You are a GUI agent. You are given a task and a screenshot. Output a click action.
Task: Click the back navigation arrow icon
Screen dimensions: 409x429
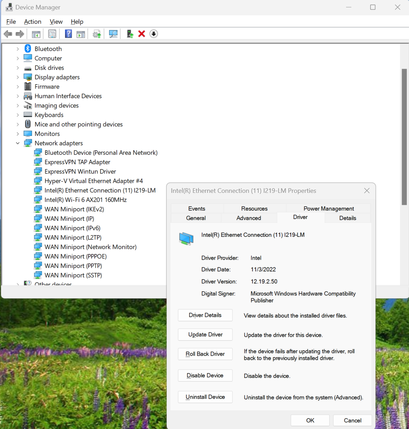8,34
